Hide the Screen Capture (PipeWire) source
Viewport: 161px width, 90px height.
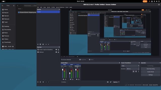point(56,49)
